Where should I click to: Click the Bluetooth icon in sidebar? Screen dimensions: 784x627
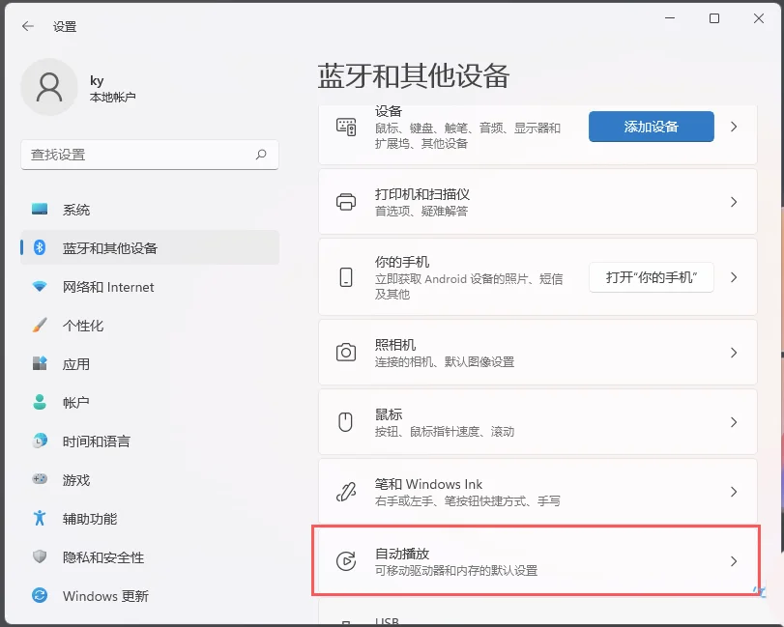(40, 247)
